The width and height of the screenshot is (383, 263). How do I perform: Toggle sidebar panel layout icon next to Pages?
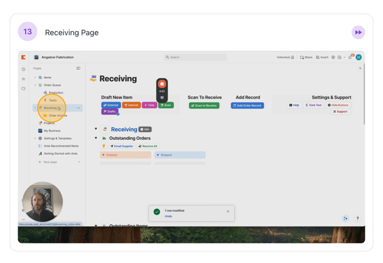[78, 68]
